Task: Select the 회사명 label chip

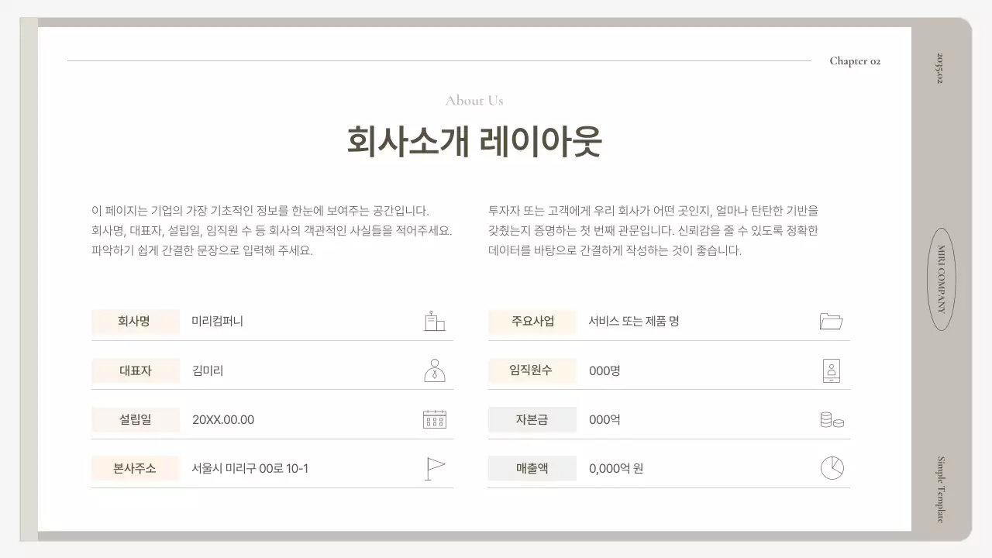Action: (x=136, y=322)
